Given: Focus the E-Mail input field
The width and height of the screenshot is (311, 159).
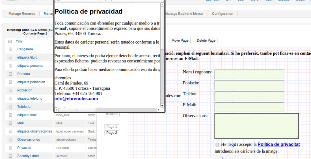Looking at the screenshot, I should [x=249, y=107].
